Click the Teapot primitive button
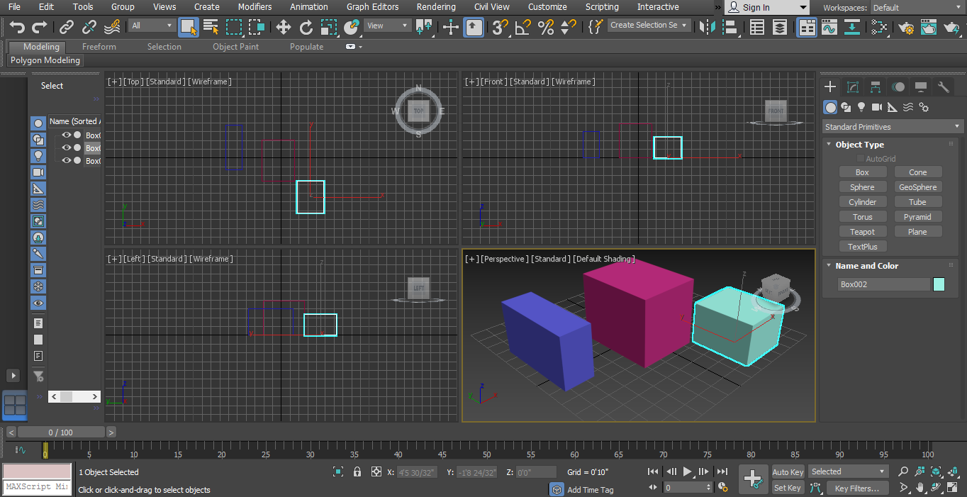This screenshot has width=967, height=497. [x=862, y=232]
